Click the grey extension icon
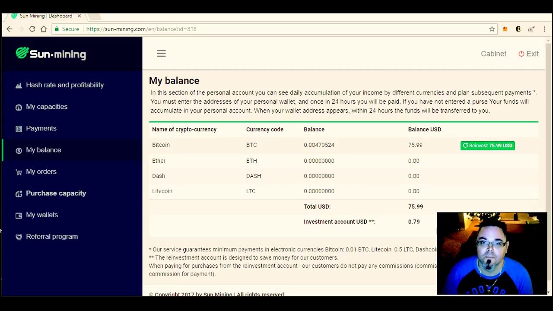Screen dimensions: 553x311 tap(531, 29)
